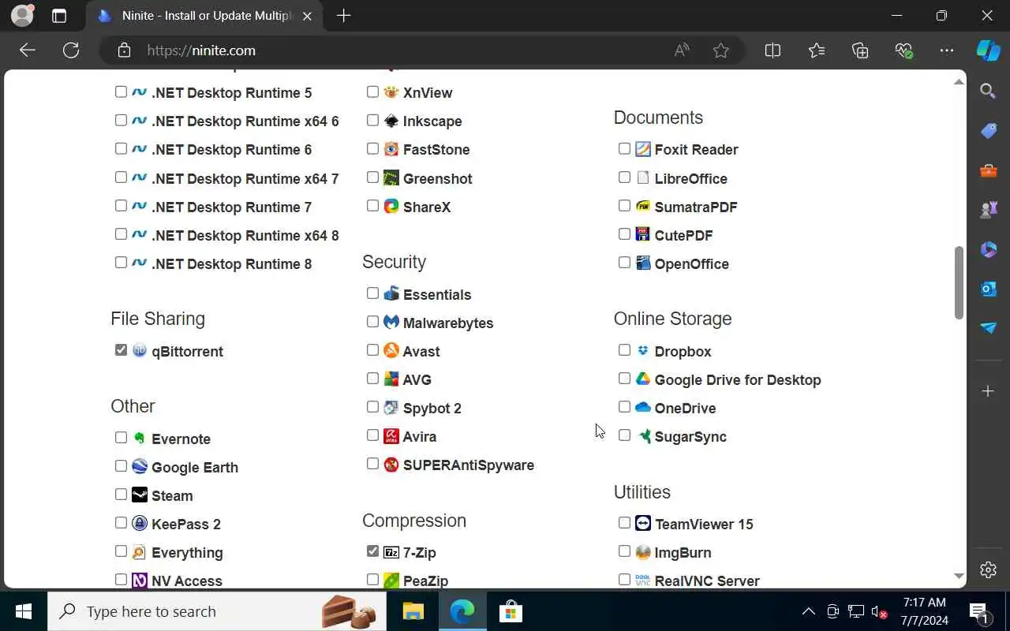Click the ImgBurn disc icon
Image resolution: width=1010 pixels, height=631 pixels.
click(643, 551)
